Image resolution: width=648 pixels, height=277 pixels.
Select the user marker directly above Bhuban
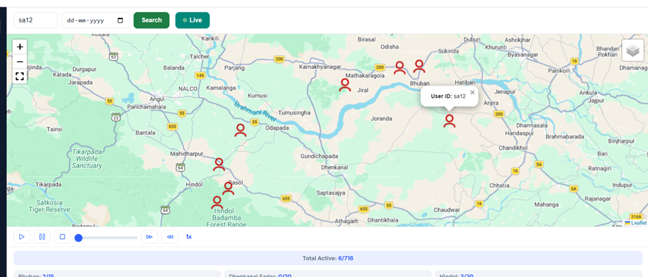419,66
